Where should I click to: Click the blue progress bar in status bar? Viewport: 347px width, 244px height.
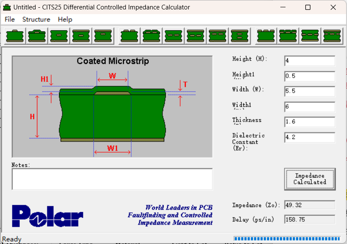[287, 238]
